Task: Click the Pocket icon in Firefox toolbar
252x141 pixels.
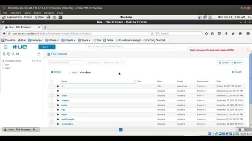Action: 219,34
